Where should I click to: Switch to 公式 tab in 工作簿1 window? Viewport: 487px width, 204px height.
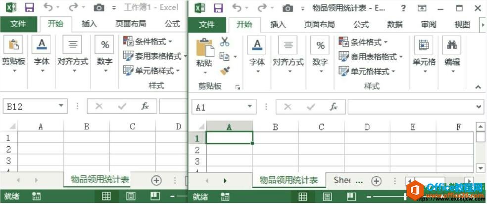pyautogui.click(x=172, y=24)
